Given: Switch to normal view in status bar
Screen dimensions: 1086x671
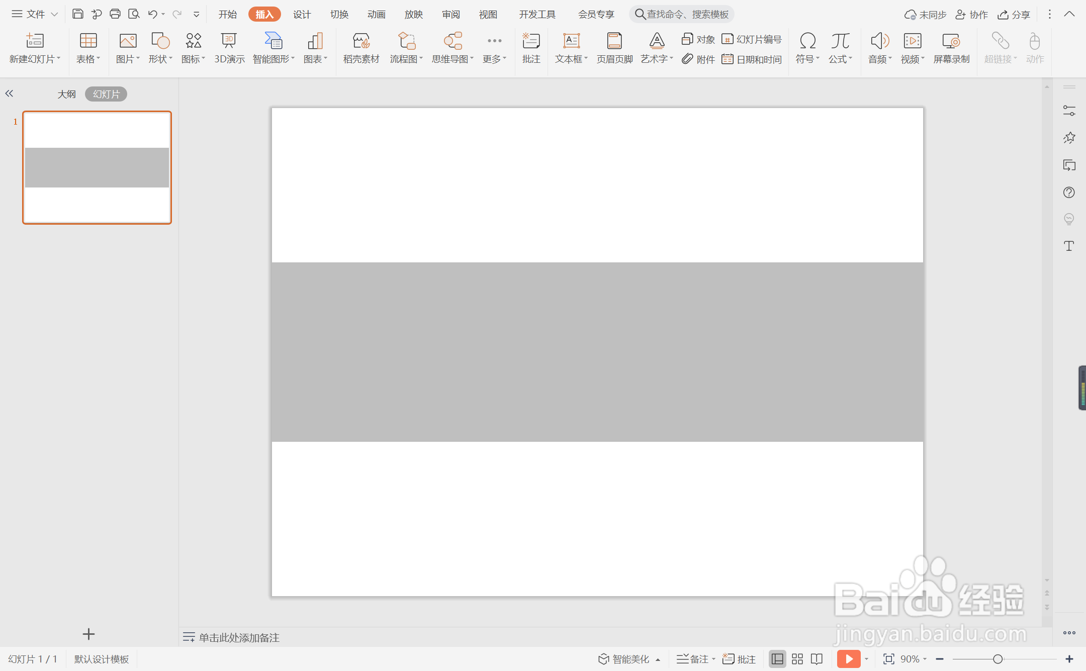Looking at the screenshot, I should (777, 659).
